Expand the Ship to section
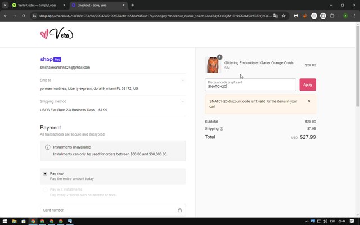The width and height of the screenshot is (360, 225). pos(183,80)
